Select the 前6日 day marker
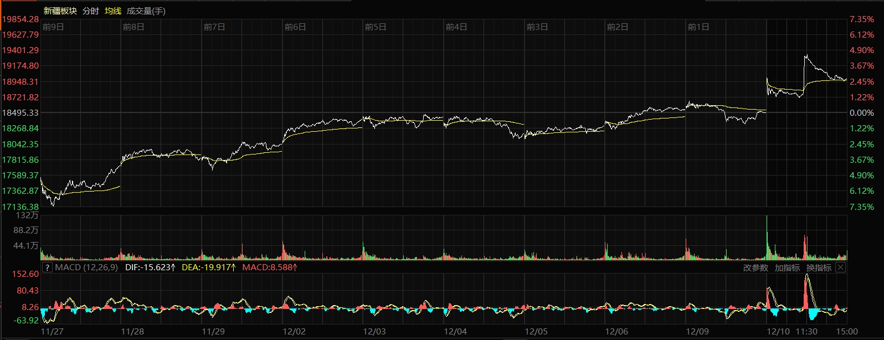Viewport: 884px width, 340px height. click(x=295, y=27)
